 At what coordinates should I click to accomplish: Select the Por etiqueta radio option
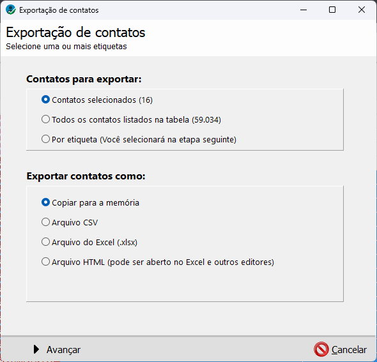click(x=139, y=139)
